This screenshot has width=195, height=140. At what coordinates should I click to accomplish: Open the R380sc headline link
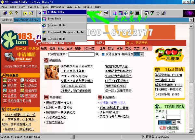[73, 86]
